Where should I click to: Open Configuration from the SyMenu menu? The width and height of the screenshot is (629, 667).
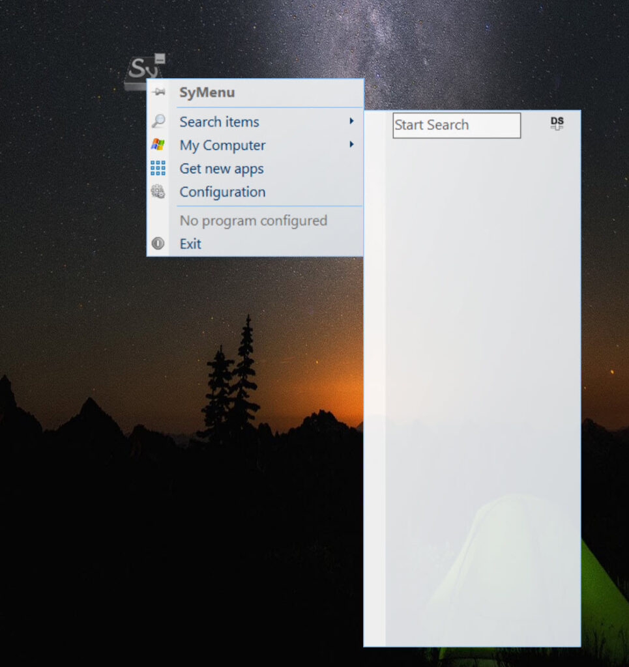click(x=255, y=192)
